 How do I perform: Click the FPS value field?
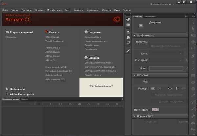[152, 82]
